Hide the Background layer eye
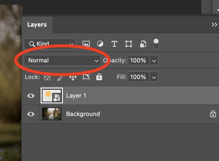Image resolution: width=219 pixels, height=161 pixels. [31, 114]
